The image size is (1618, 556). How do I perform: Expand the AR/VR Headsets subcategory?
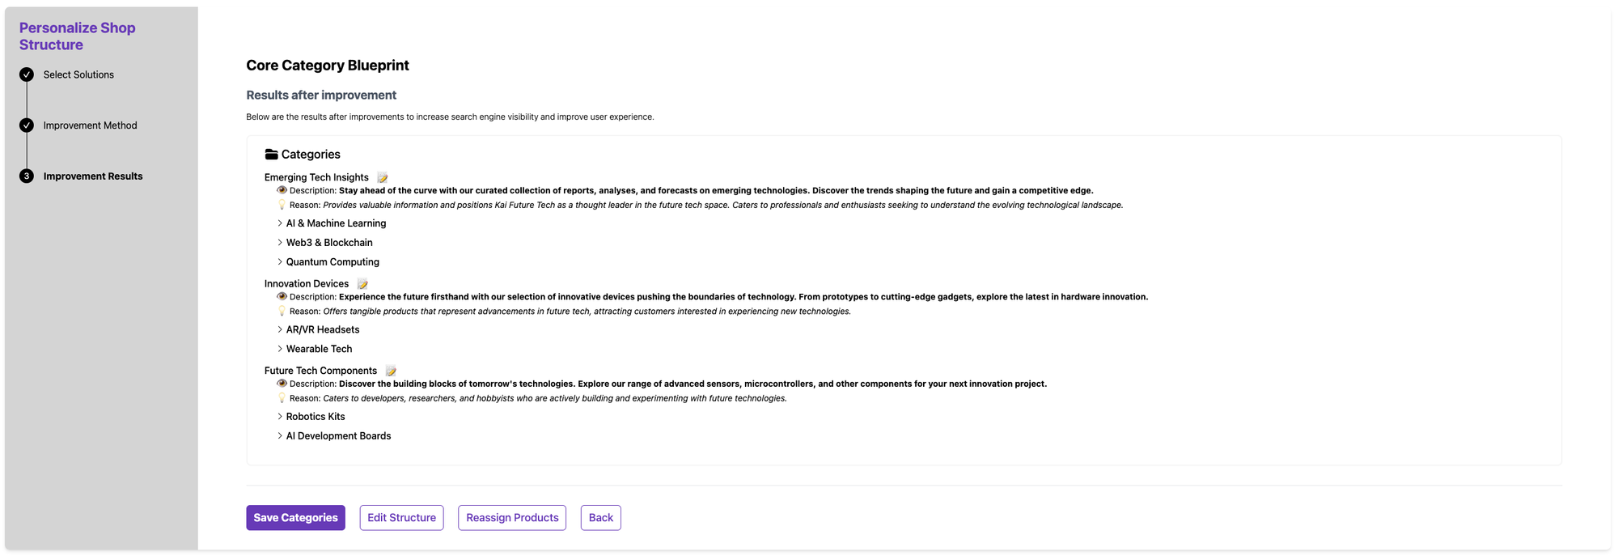280,330
